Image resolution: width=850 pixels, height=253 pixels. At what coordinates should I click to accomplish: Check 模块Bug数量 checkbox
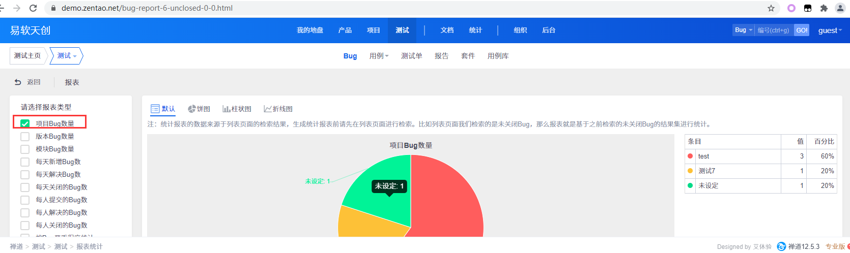(x=25, y=149)
